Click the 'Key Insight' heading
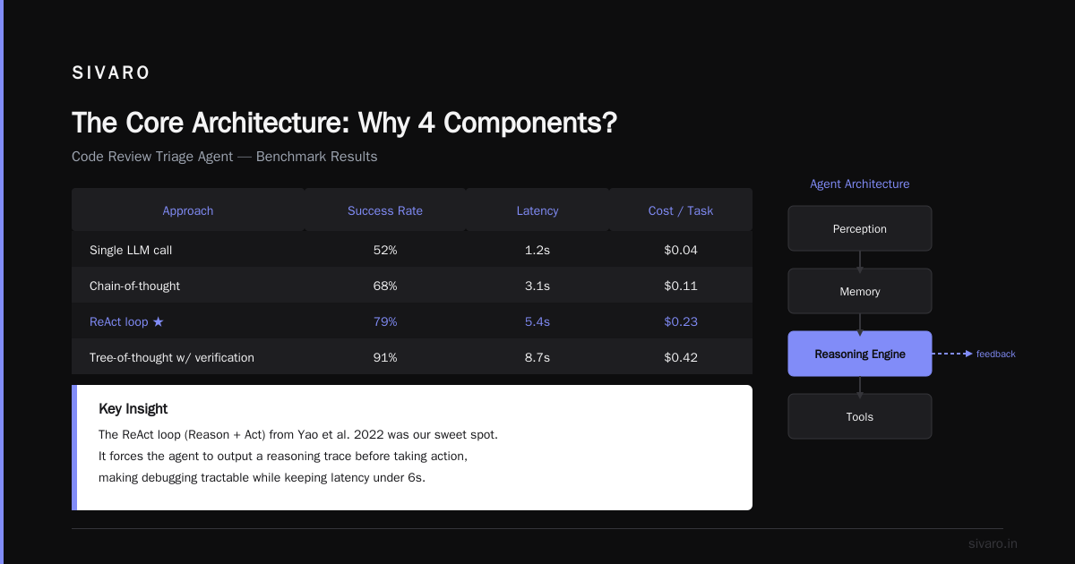 tap(133, 408)
